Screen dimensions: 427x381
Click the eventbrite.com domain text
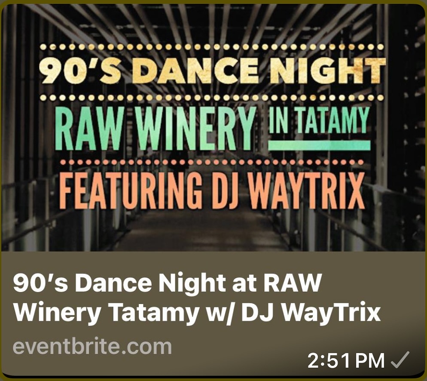[92, 347]
